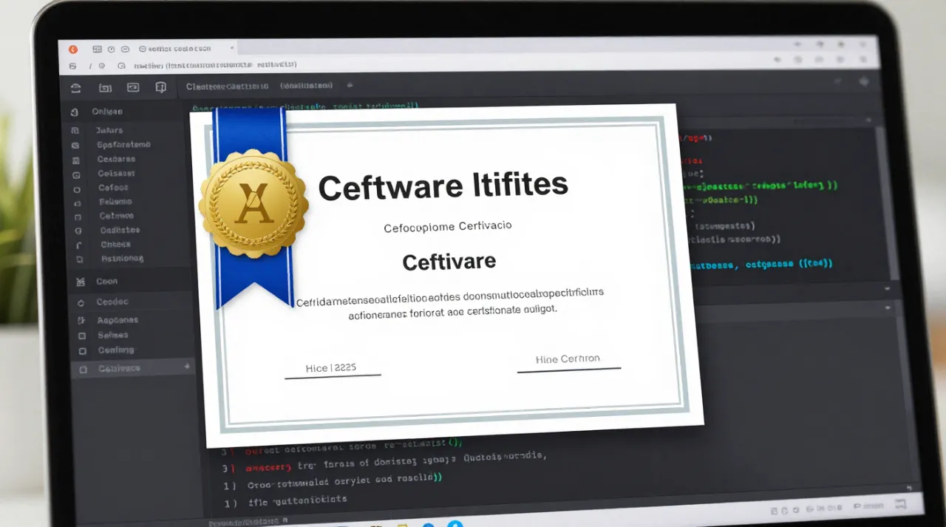Click the icon beside the "Coon" section header
Image resolution: width=946 pixels, height=527 pixels.
(80, 282)
